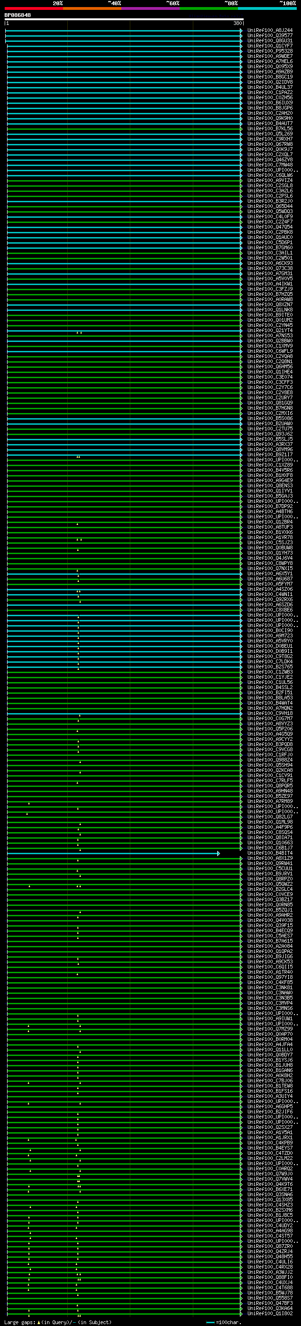Click the orange ~40% identity legend segment
The height and width of the screenshot is (1326, 301).
pos(92,8)
